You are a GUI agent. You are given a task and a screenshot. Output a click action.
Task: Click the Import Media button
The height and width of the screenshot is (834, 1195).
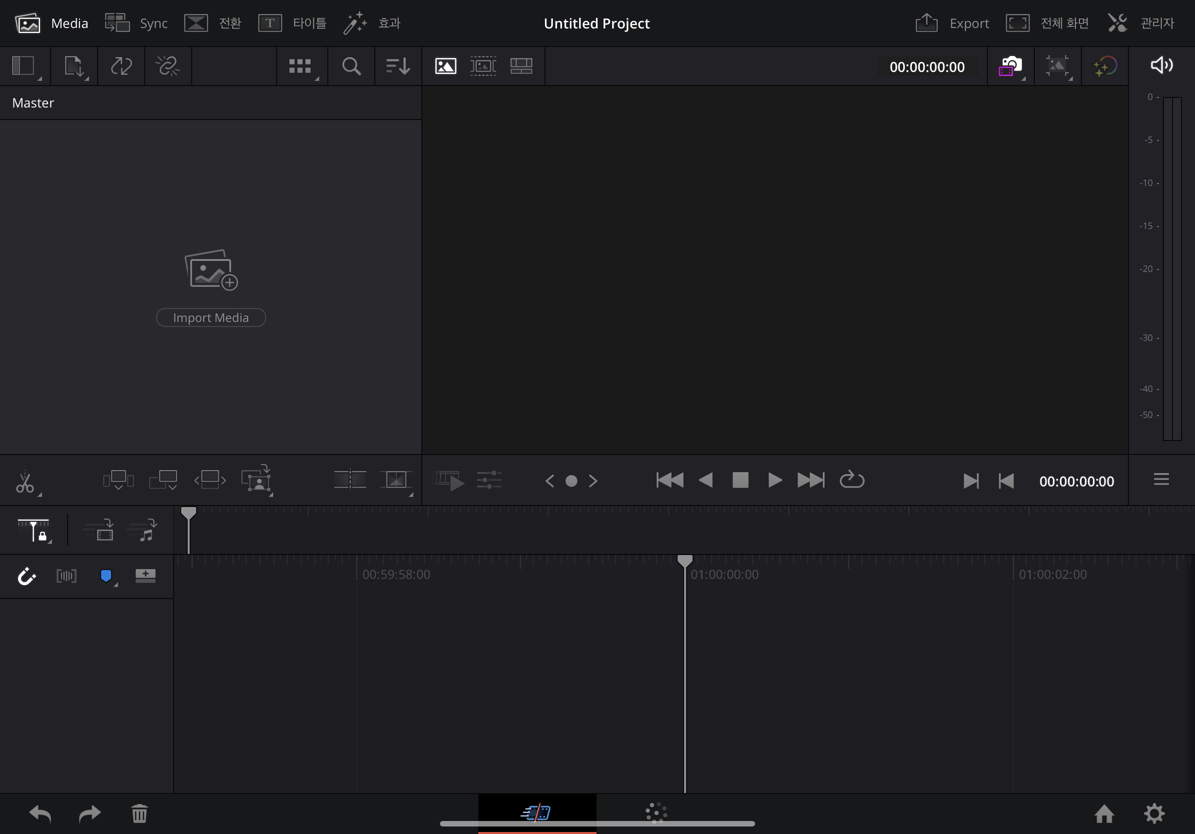point(211,317)
